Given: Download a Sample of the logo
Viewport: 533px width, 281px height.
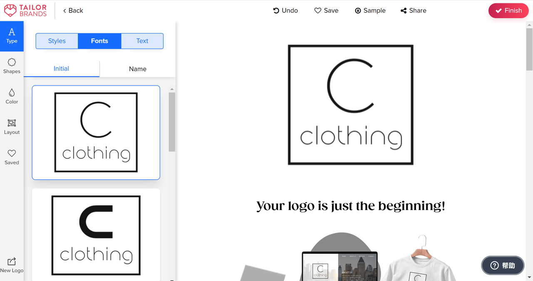Looking at the screenshot, I should [x=370, y=10].
